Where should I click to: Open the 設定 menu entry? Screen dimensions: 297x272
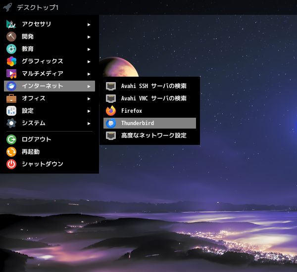(49, 111)
